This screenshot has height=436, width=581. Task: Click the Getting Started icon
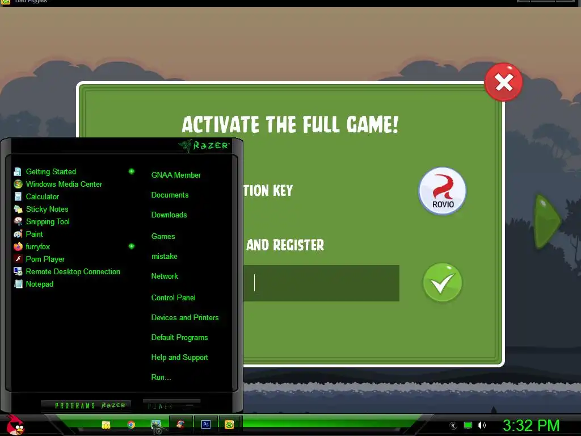click(x=18, y=171)
